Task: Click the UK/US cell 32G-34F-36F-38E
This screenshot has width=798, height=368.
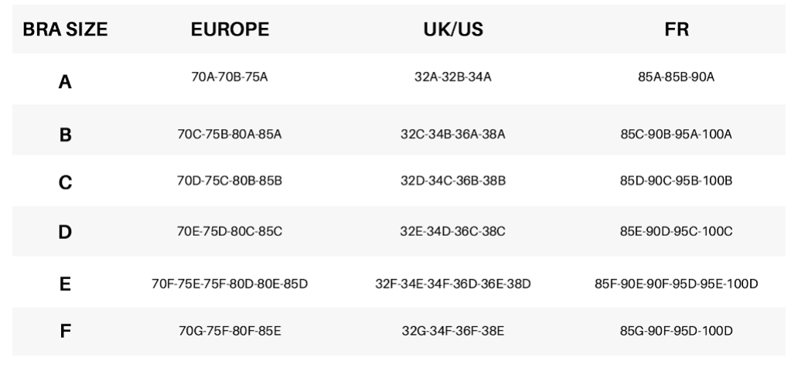Action: [x=453, y=331]
